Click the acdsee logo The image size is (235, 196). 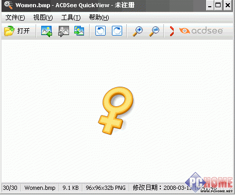pyautogui.click(x=201, y=31)
